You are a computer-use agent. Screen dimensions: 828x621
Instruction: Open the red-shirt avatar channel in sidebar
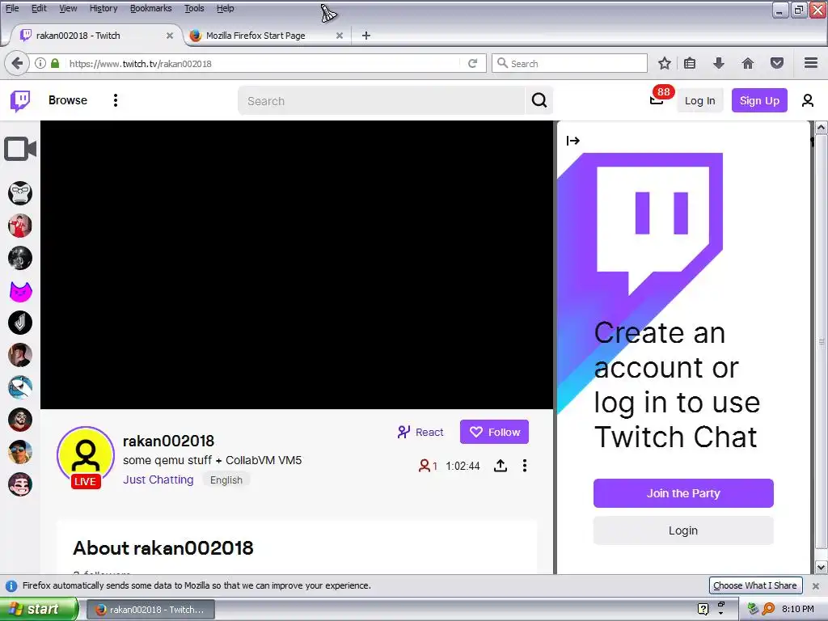click(20, 226)
